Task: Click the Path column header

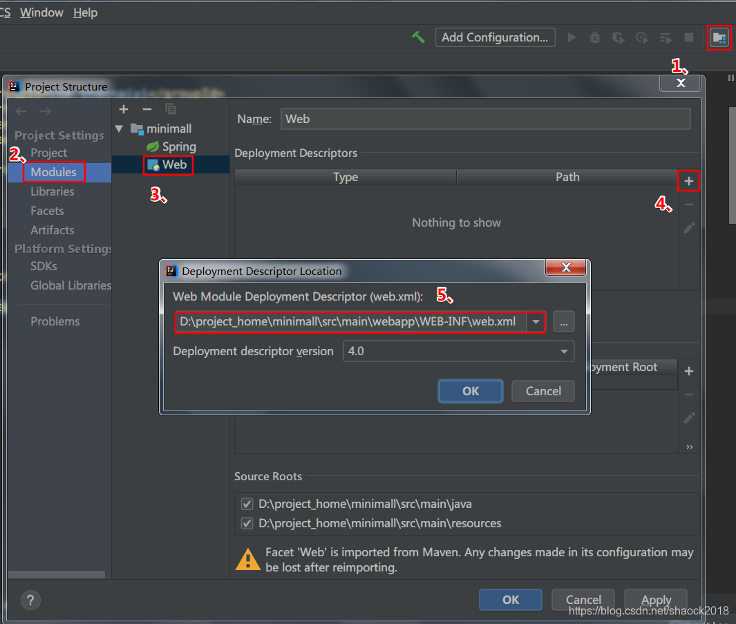Action: point(567,177)
